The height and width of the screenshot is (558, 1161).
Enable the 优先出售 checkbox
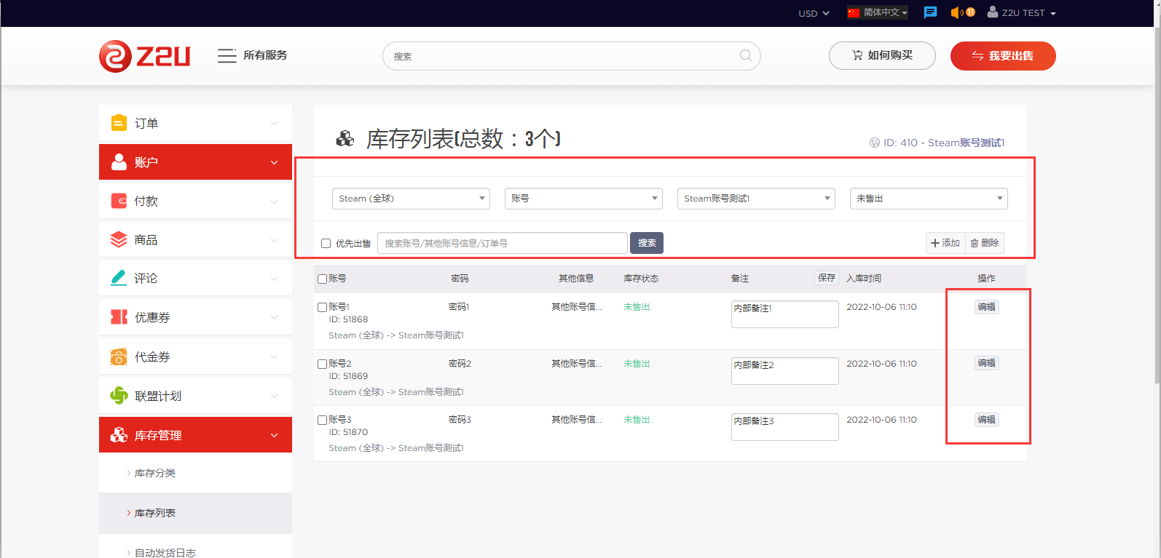coord(326,244)
